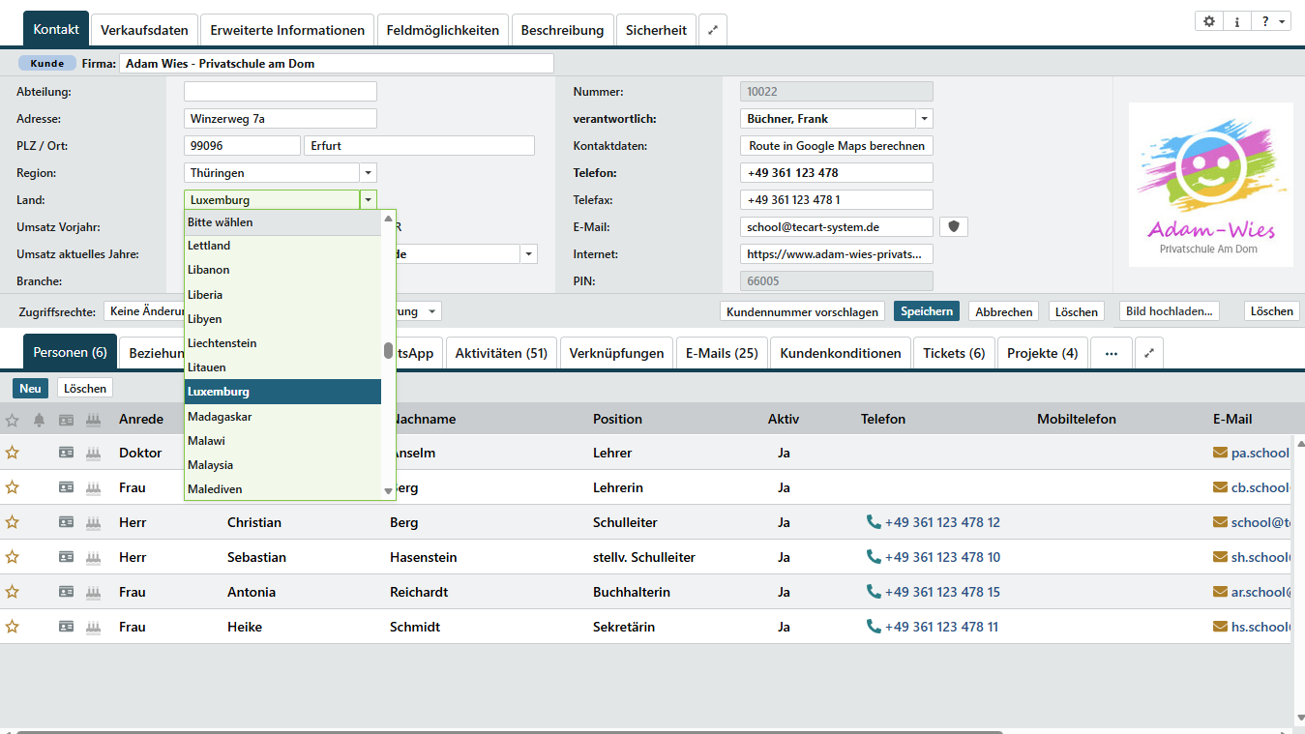Click into the Telefon input field
Screen dimensions: 1305x734
tap(837, 173)
